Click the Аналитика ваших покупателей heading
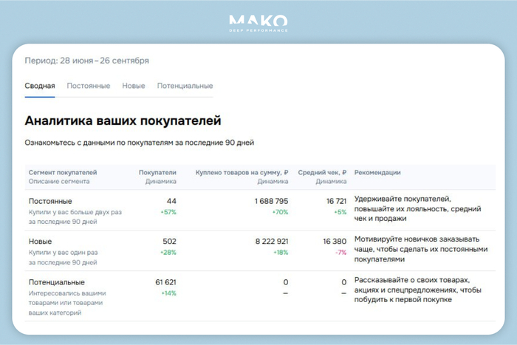The height and width of the screenshot is (345, 517). coord(123,120)
